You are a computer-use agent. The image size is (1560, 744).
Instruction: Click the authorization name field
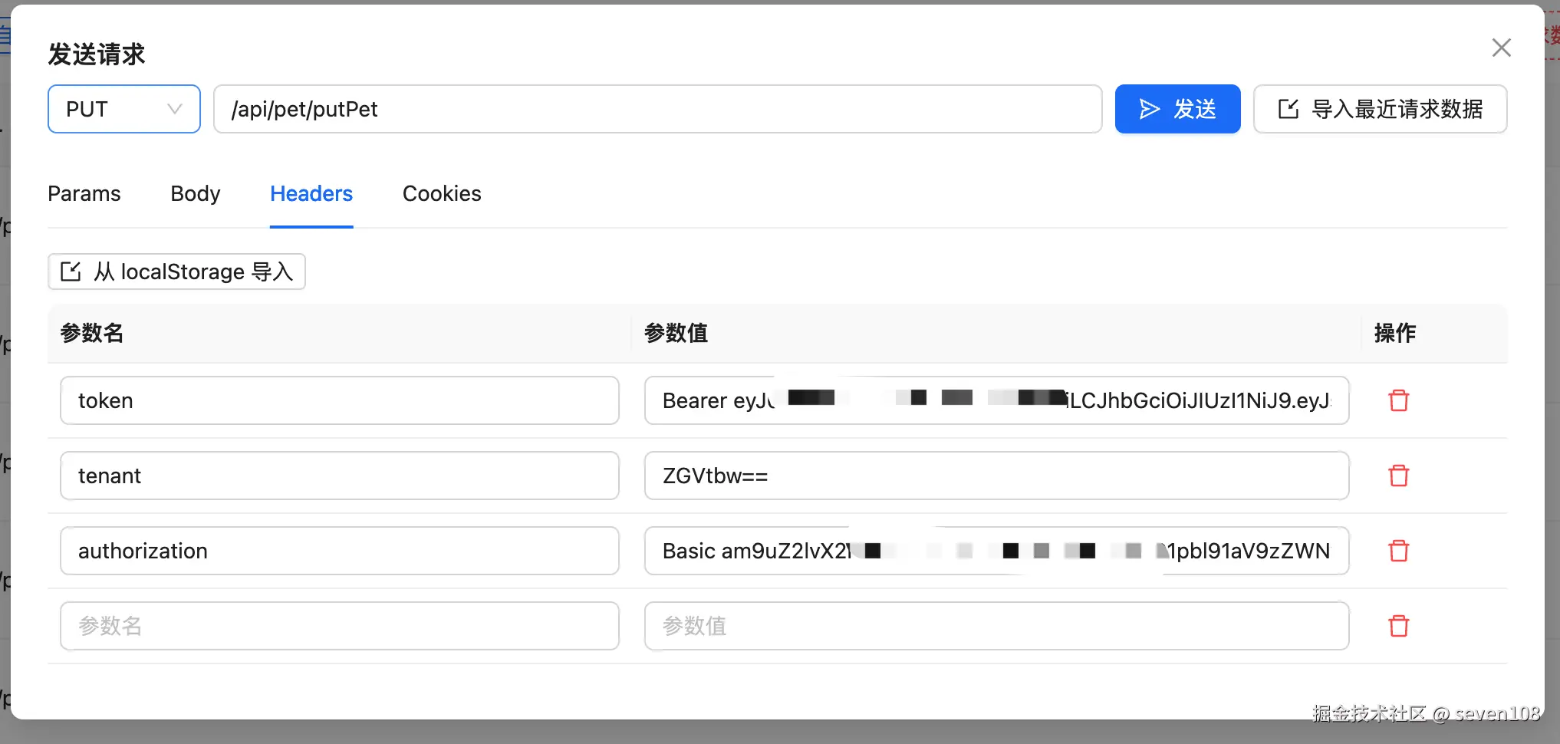(339, 551)
